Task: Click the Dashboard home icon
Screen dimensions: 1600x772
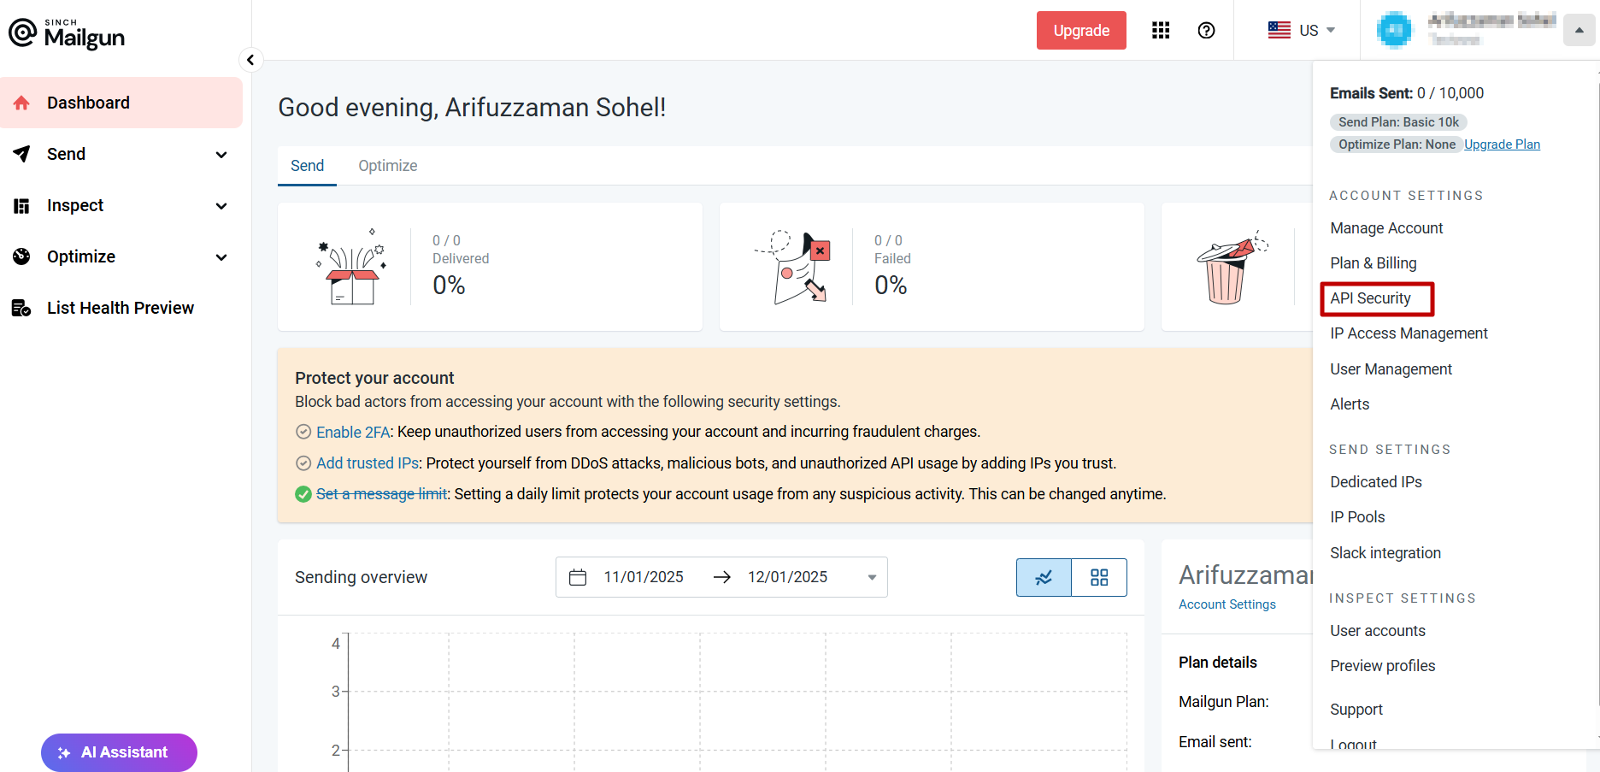Action: pos(22,103)
